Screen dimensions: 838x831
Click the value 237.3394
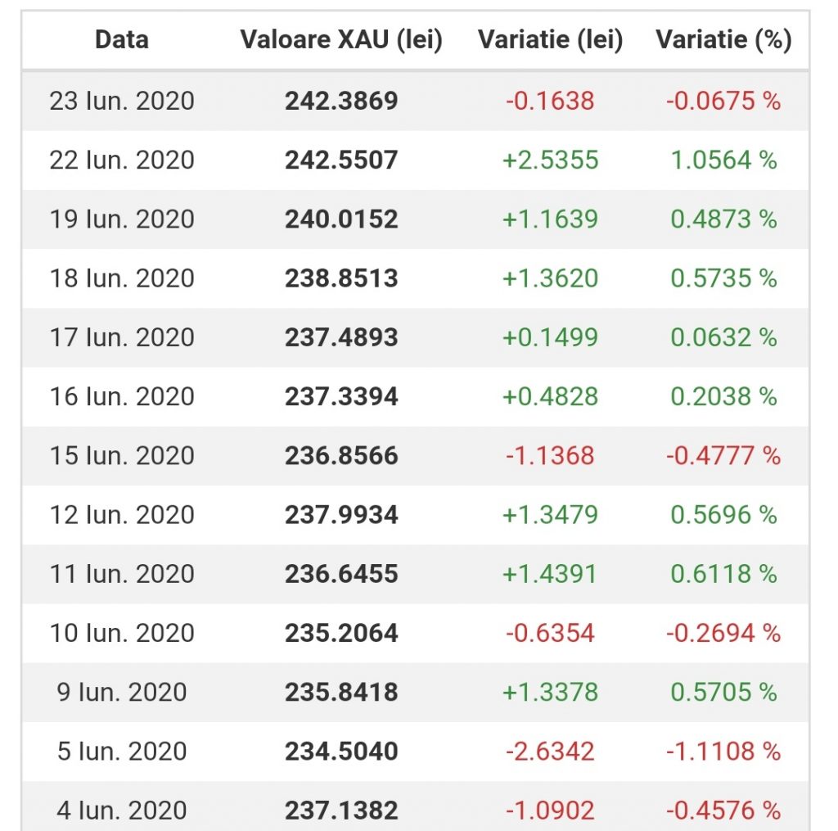(x=341, y=396)
